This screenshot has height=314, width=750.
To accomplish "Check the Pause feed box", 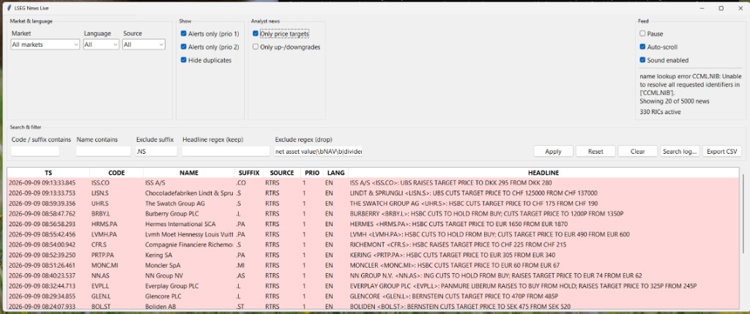I will tap(643, 34).
